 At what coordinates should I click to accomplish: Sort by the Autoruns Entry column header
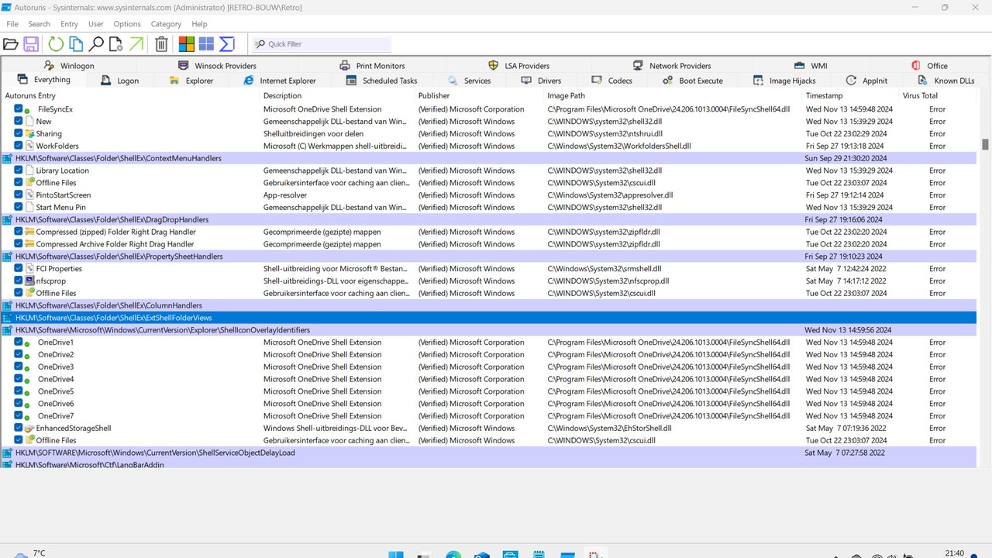click(x=130, y=95)
